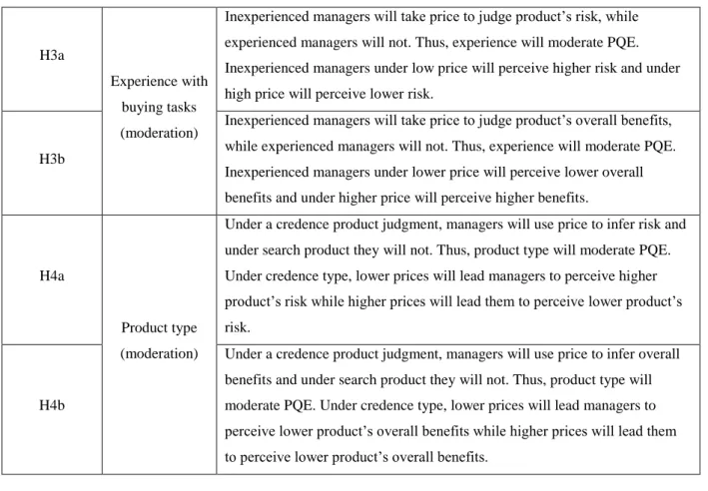Click the lone word 'risk.' in H4a
The height and width of the screenshot is (491, 708).
tap(238, 327)
